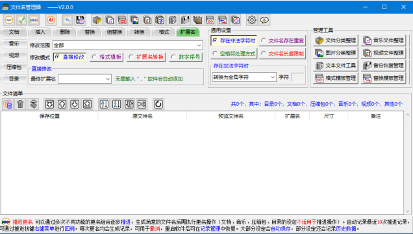The height and width of the screenshot is (234, 413).
Task: Expand the 修改范围 dropdown
Action: coord(128,45)
